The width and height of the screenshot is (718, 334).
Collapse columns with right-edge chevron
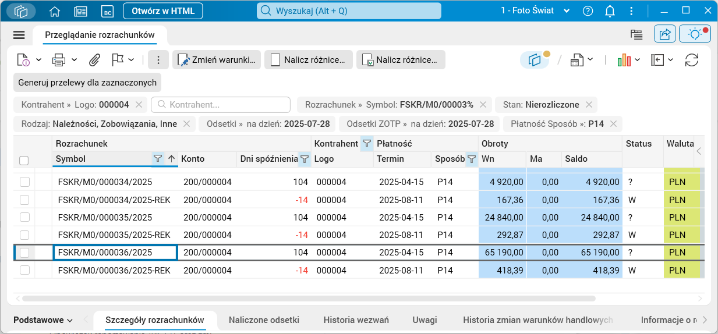(699, 151)
